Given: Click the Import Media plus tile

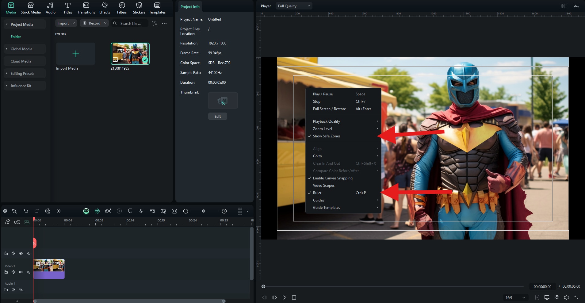Looking at the screenshot, I should tap(76, 54).
